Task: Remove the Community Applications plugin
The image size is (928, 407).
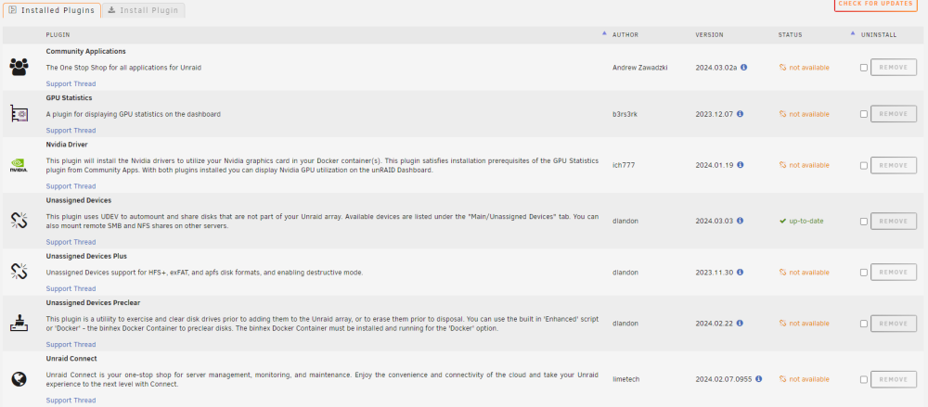Action: click(x=893, y=68)
